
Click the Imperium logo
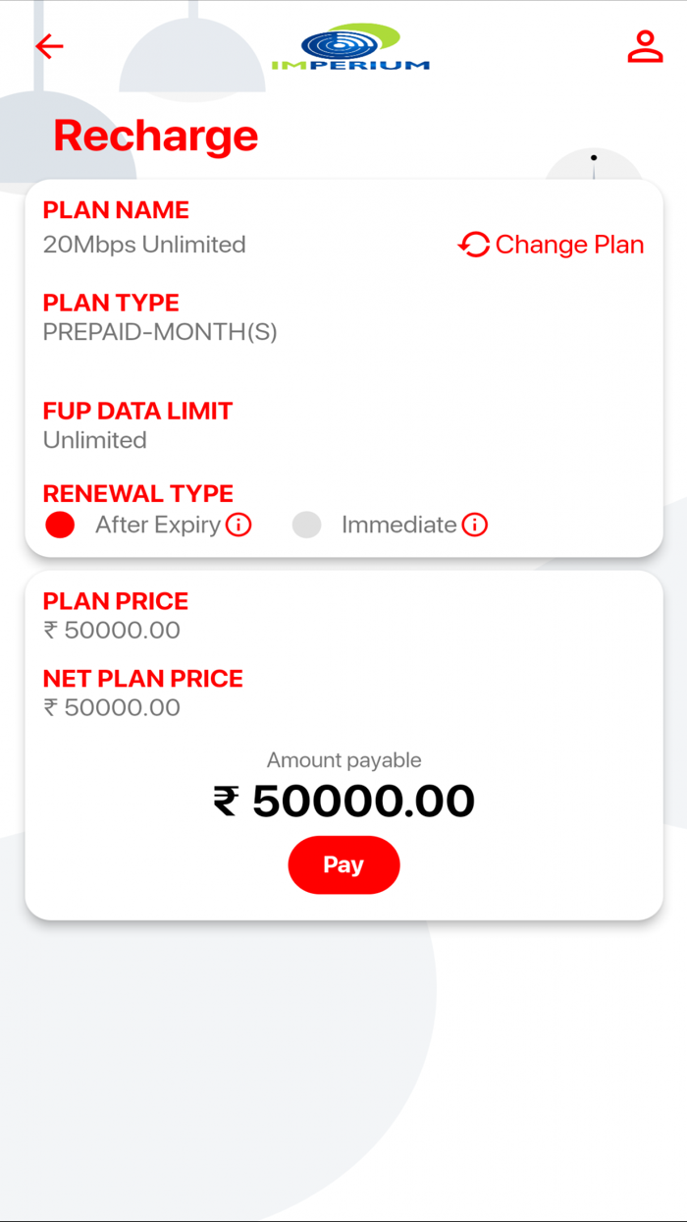pyautogui.click(x=348, y=46)
